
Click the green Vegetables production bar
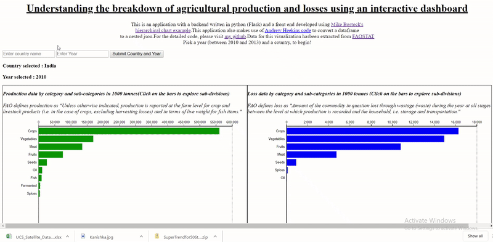pyautogui.click(x=66, y=139)
